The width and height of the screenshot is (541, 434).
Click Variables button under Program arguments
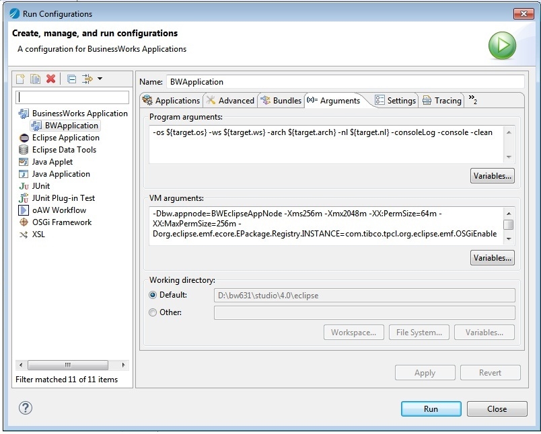coord(492,176)
